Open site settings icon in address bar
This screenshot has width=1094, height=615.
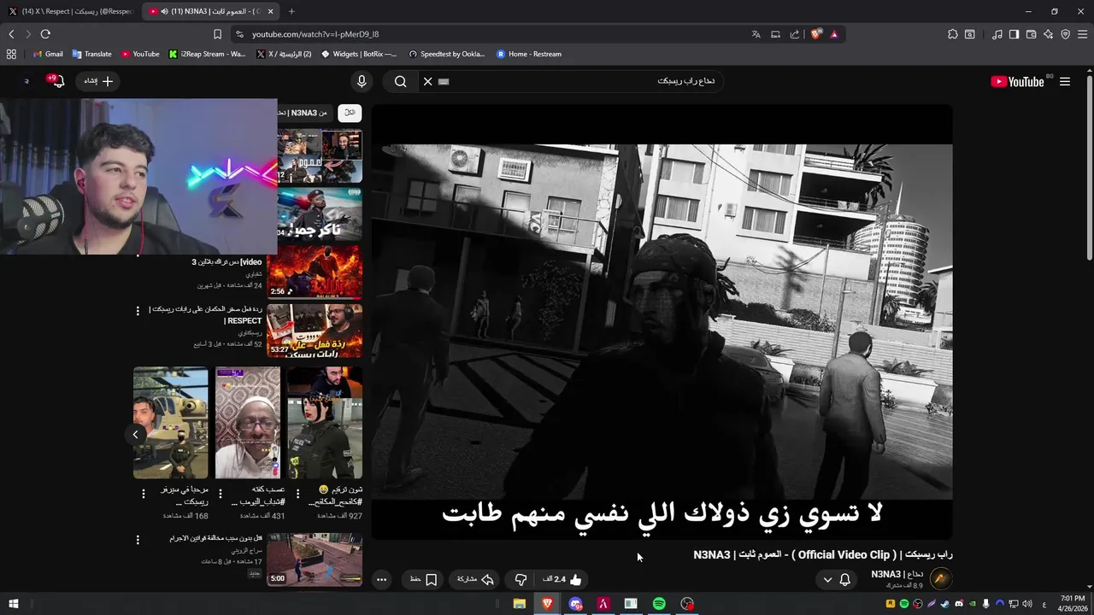click(x=239, y=34)
